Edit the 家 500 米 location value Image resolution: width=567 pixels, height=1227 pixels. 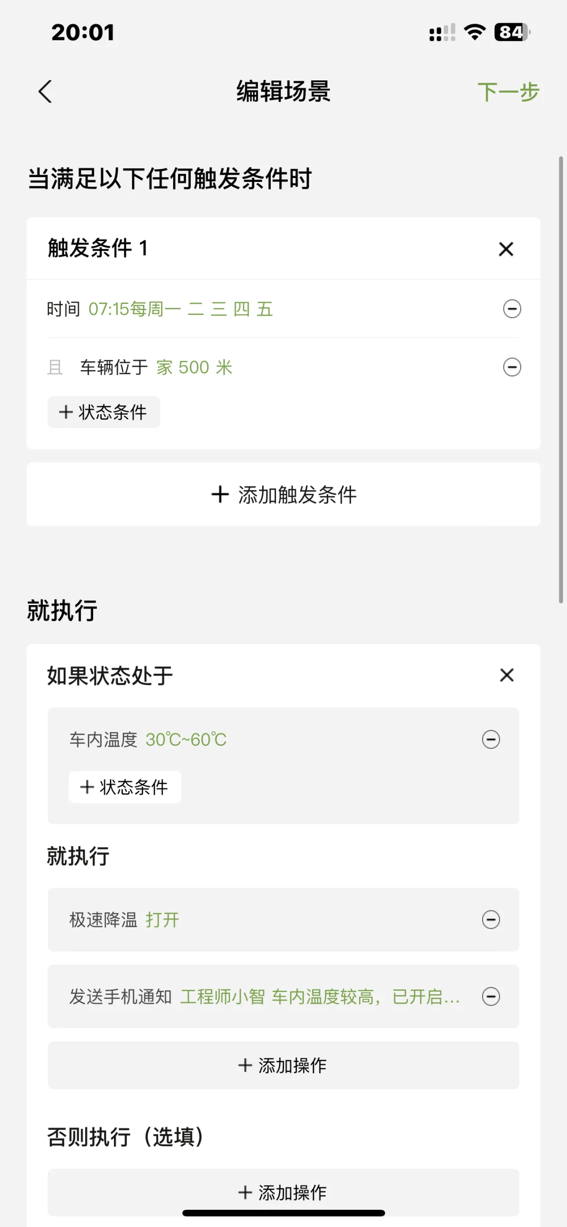[194, 367]
